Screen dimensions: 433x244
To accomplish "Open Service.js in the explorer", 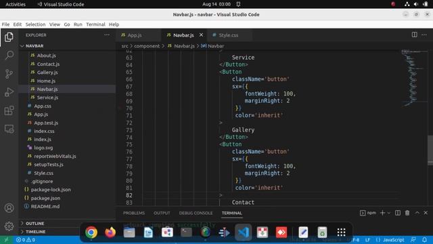I will coord(47,98).
